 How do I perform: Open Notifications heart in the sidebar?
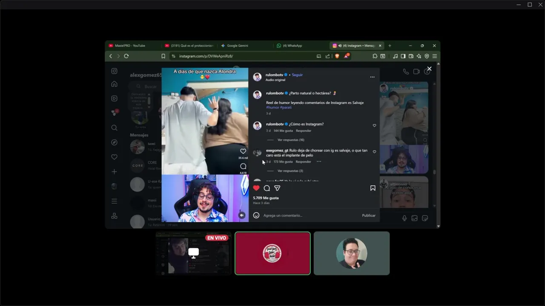click(114, 157)
